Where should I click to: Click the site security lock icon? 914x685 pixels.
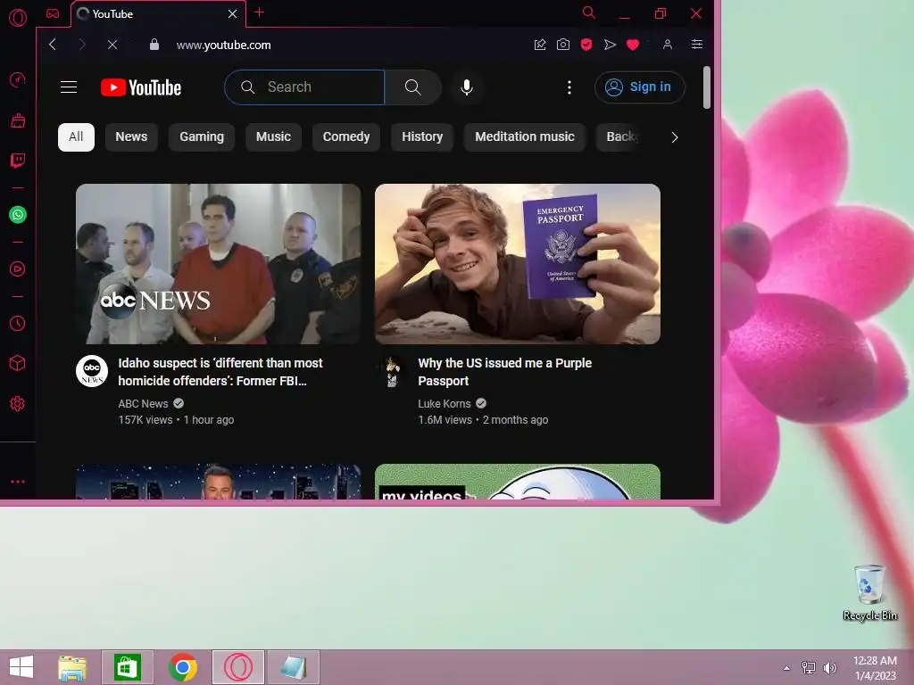tap(154, 45)
